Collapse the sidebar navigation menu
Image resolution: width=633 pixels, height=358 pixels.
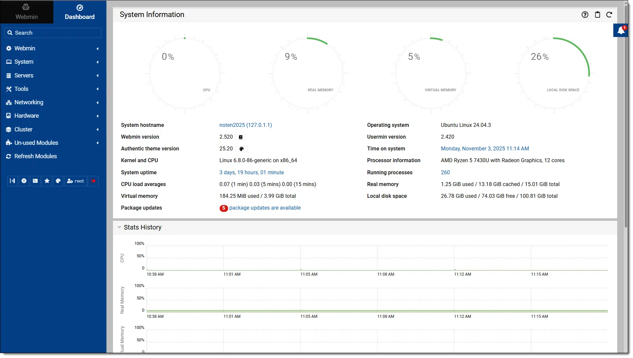[x=12, y=181]
